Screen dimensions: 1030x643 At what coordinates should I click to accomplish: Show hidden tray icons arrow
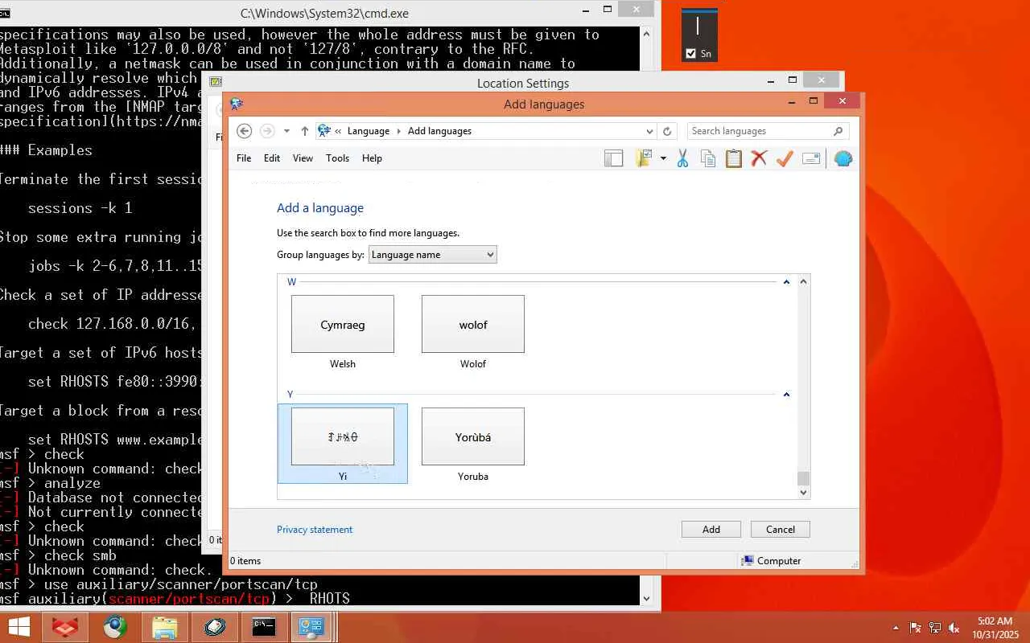896,628
